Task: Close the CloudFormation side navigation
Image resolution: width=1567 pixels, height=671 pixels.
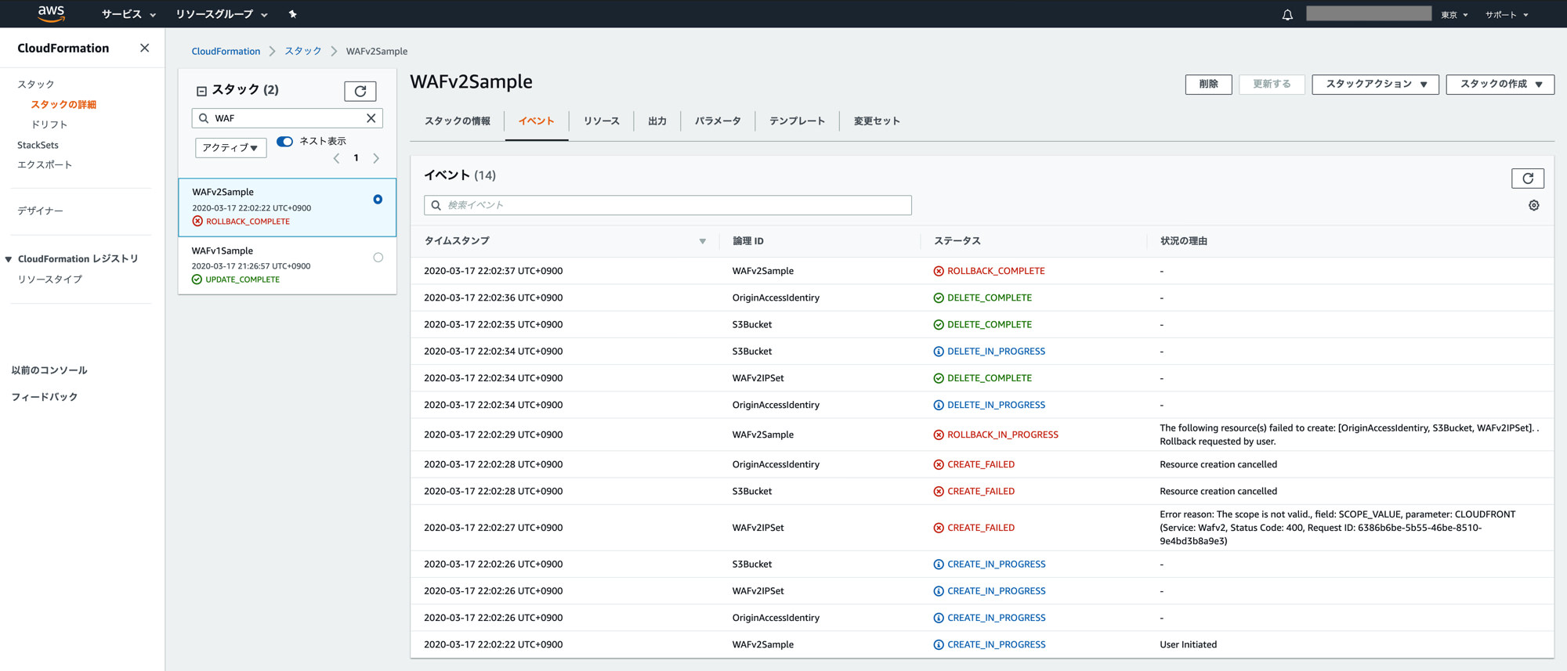Action: click(144, 48)
